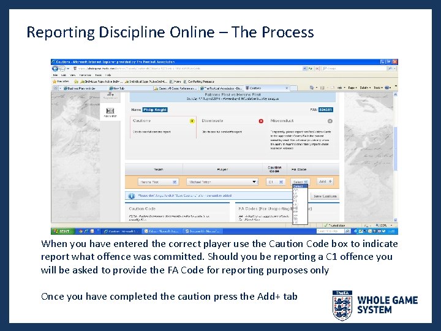This screenshot has width=441, height=331.
Task: Click the page vertical scrollbar
Action: [395, 148]
